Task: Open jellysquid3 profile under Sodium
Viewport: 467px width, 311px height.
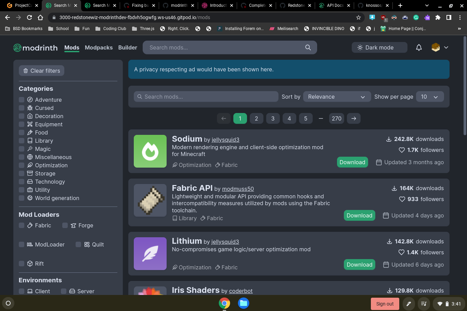Action: (225, 140)
